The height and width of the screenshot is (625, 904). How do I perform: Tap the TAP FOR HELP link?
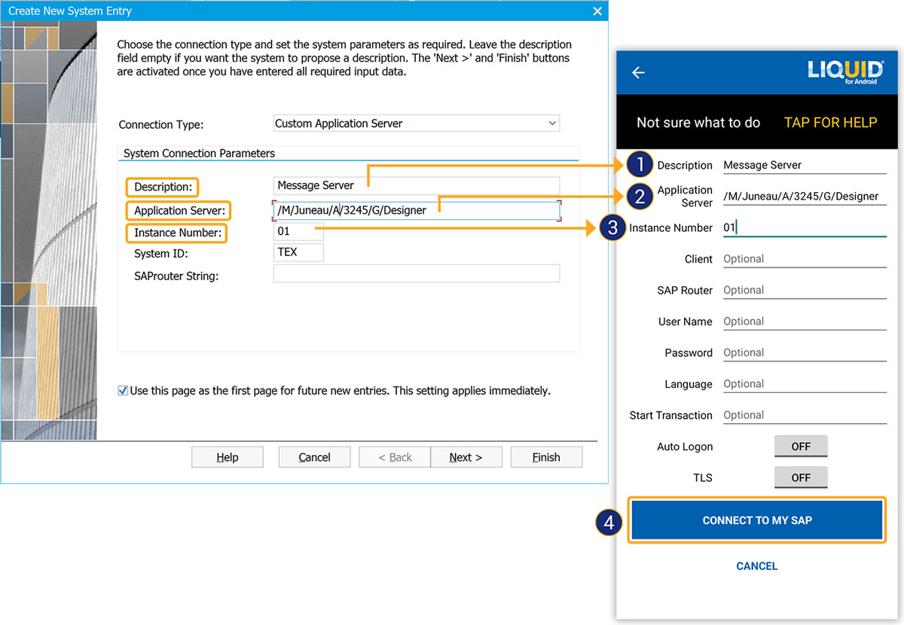coord(831,123)
